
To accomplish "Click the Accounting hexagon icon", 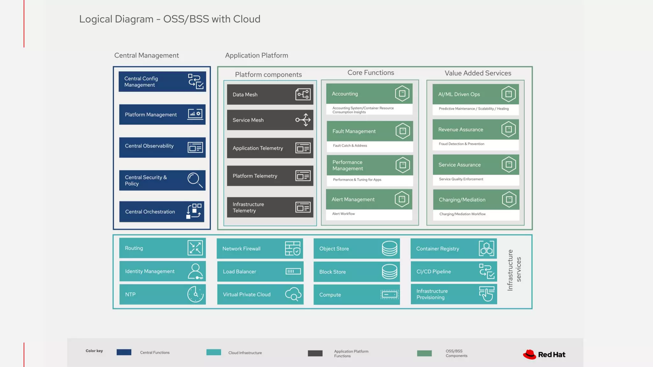I will click(x=402, y=94).
